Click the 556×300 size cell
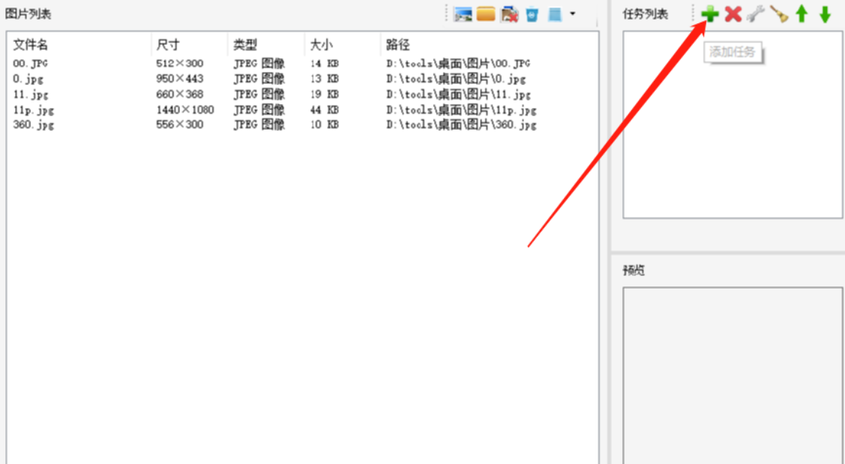Viewport: 845px width, 464px height. [179, 125]
